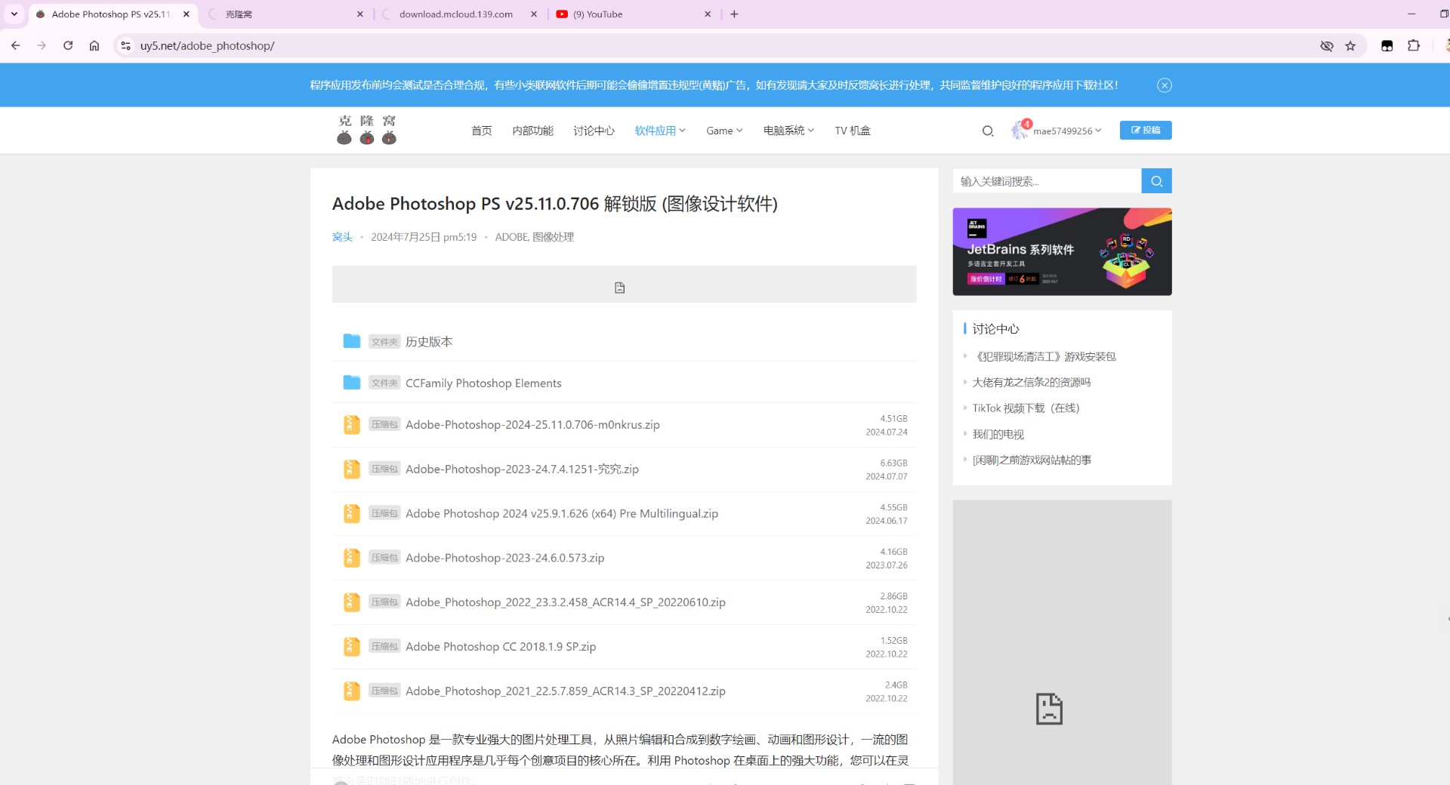Open a new browser tab
The image size is (1450, 785).
[x=734, y=14]
